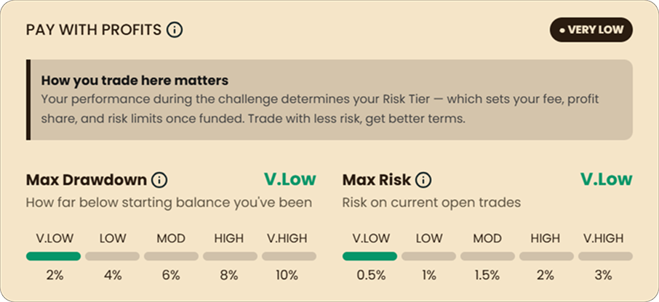Select the HIGH drawdown bar at 8%
Screen dimensions: 659x302
(230, 256)
